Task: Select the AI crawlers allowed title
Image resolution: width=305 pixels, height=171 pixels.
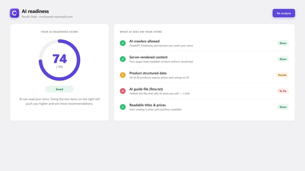Action: (144, 41)
